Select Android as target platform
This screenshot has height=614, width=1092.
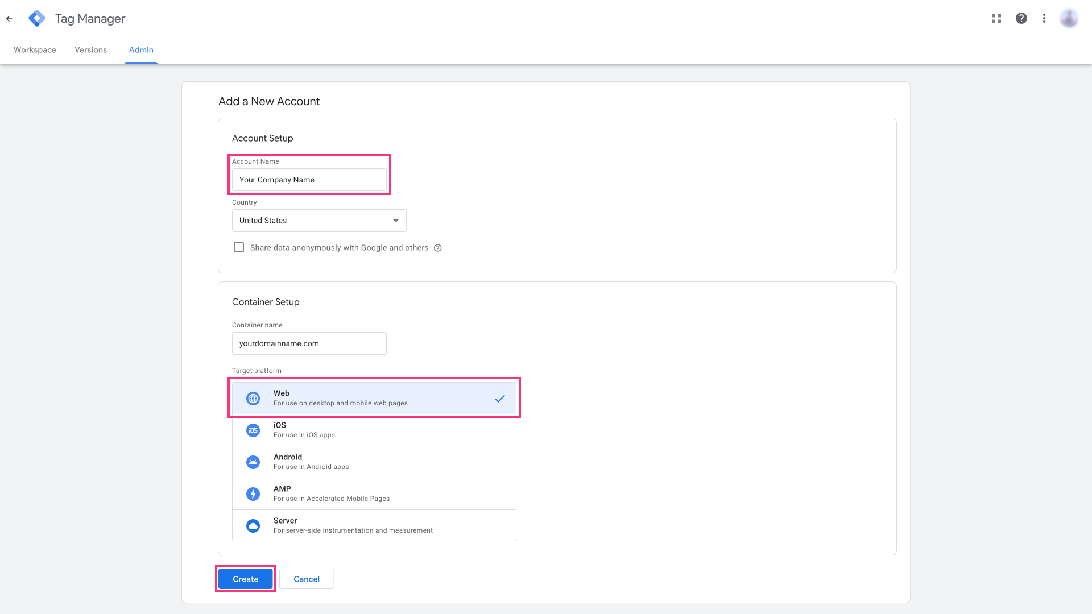pyautogui.click(x=374, y=462)
